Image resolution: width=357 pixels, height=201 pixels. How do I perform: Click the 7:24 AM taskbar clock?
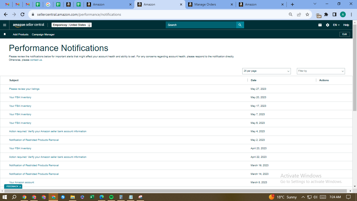(x=335, y=197)
